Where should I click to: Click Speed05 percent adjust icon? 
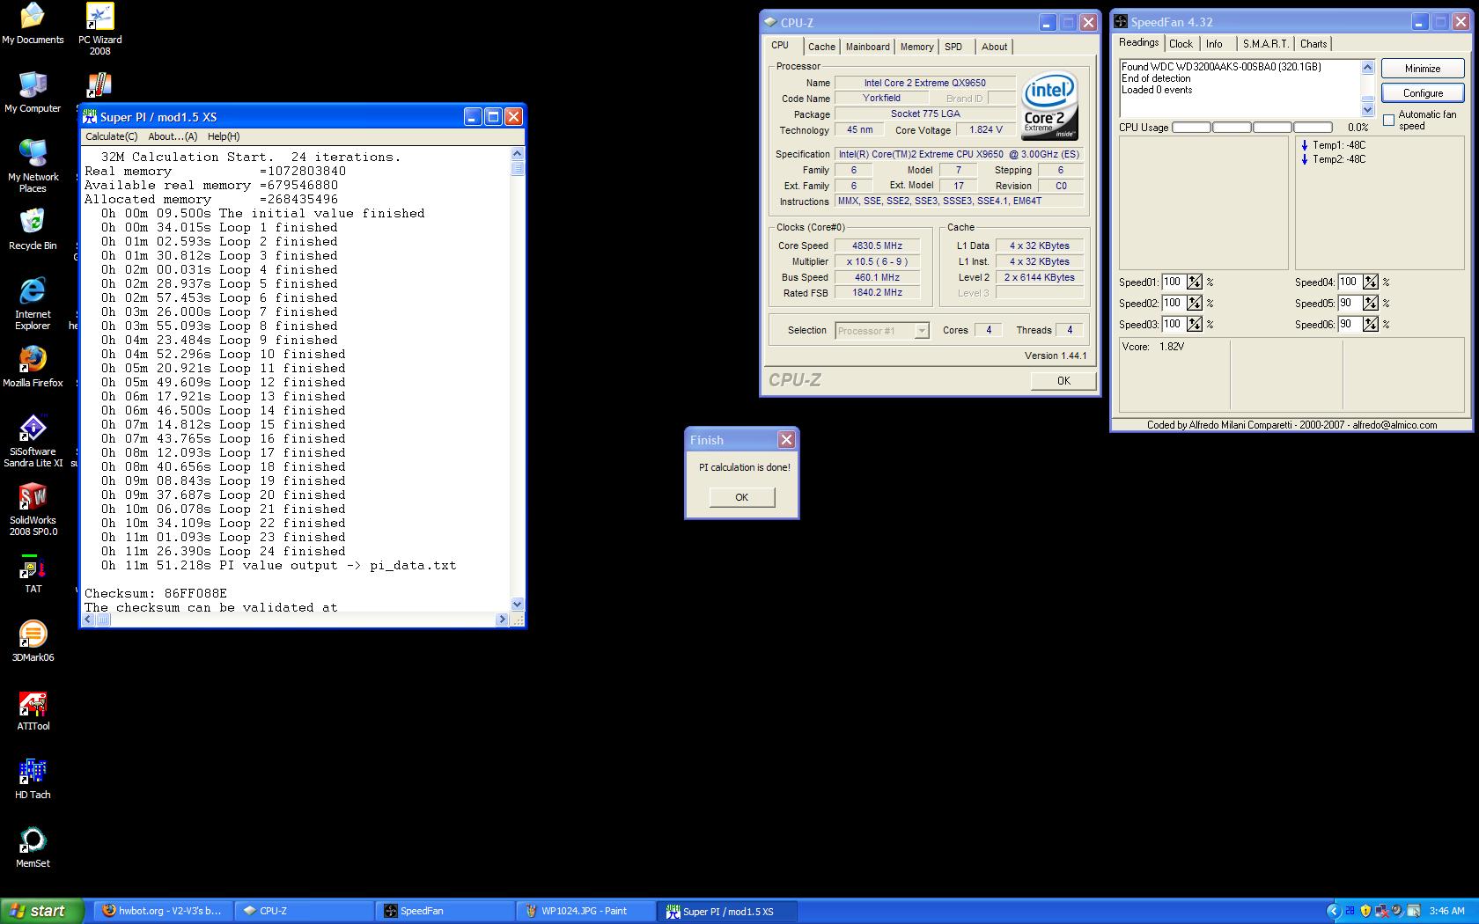(x=1370, y=303)
